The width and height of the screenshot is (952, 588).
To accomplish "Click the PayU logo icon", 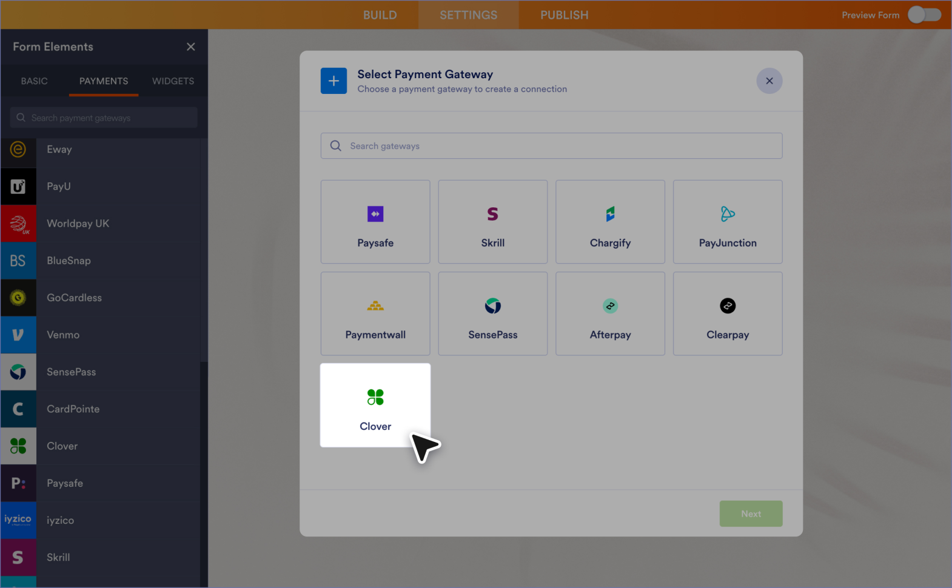I will [x=18, y=186].
